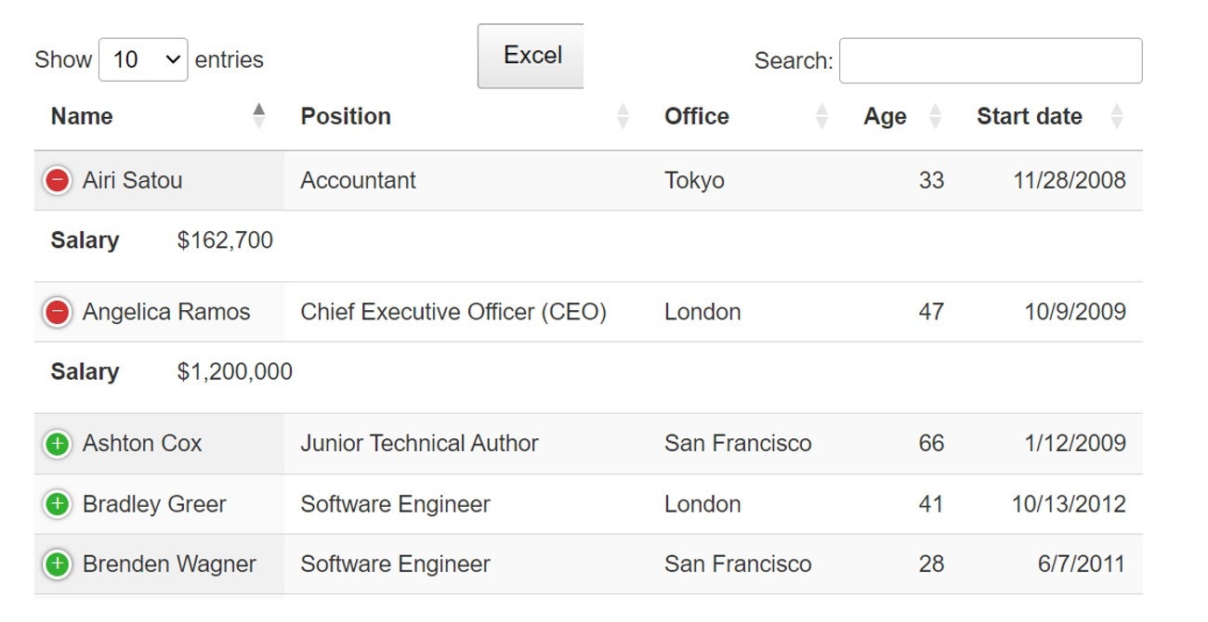Image resolution: width=1208 pixels, height=622 pixels.
Task: Collapse Airi Satou row details
Action: (x=58, y=180)
